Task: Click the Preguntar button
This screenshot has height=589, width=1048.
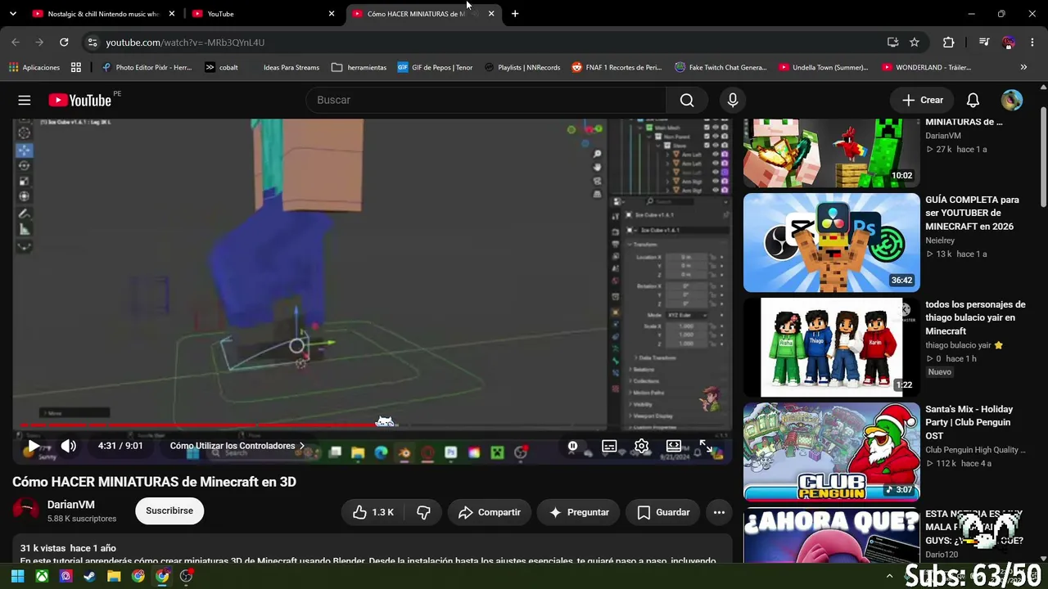Action: coord(578,512)
